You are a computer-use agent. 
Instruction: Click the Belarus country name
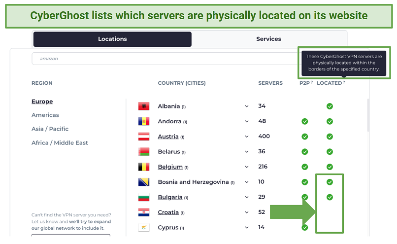168,152
